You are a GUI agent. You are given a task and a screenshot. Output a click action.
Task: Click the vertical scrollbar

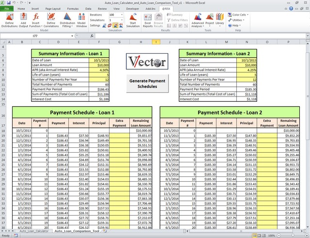(308, 95)
